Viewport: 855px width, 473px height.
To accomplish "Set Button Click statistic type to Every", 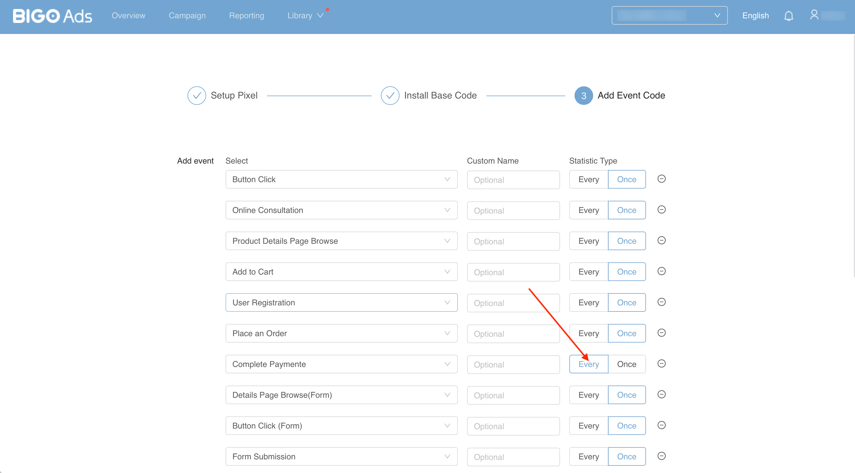I will point(588,179).
